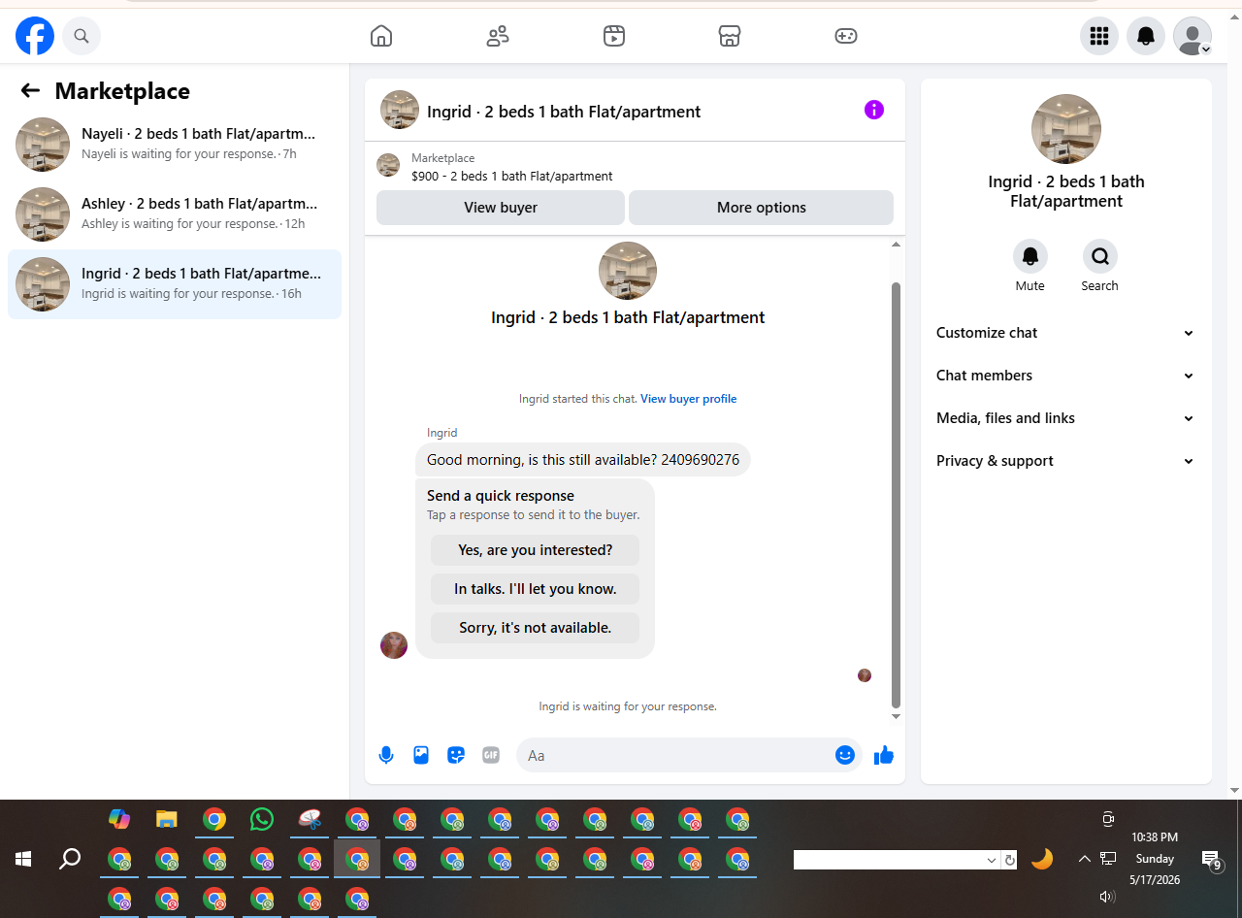Attach a photo using the image icon
This screenshot has height=918, width=1242.
(x=421, y=755)
